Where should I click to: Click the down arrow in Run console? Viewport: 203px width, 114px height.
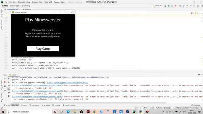[x=9, y=82]
